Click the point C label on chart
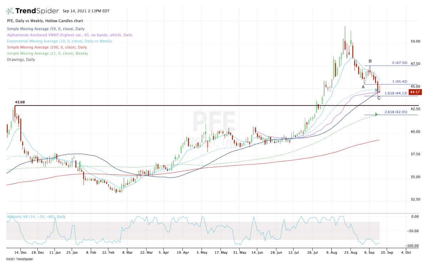Image resolution: width=428 pixels, height=262 pixels. tap(379, 98)
